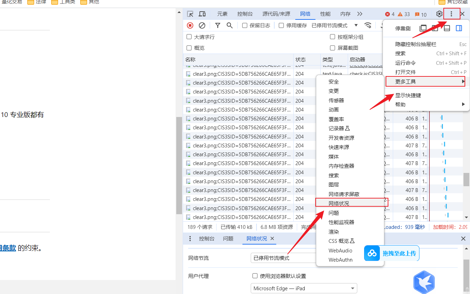Check the 屏幕截图 option
470x294 pixels.
tap(332, 48)
